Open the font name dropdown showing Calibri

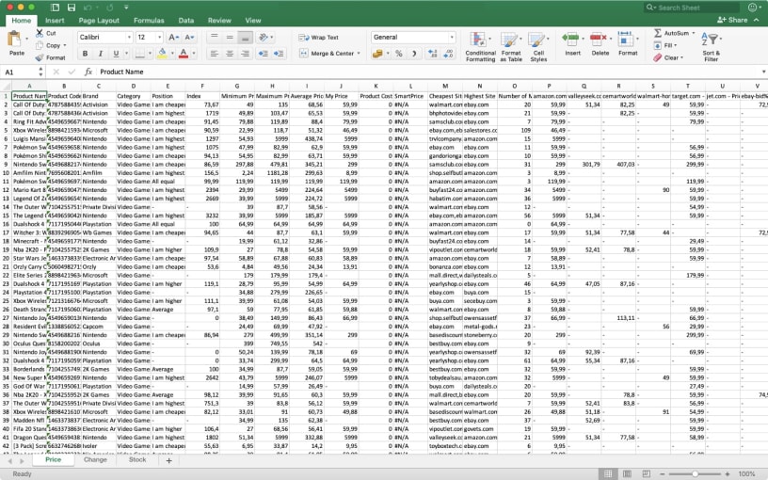(103, 38)
